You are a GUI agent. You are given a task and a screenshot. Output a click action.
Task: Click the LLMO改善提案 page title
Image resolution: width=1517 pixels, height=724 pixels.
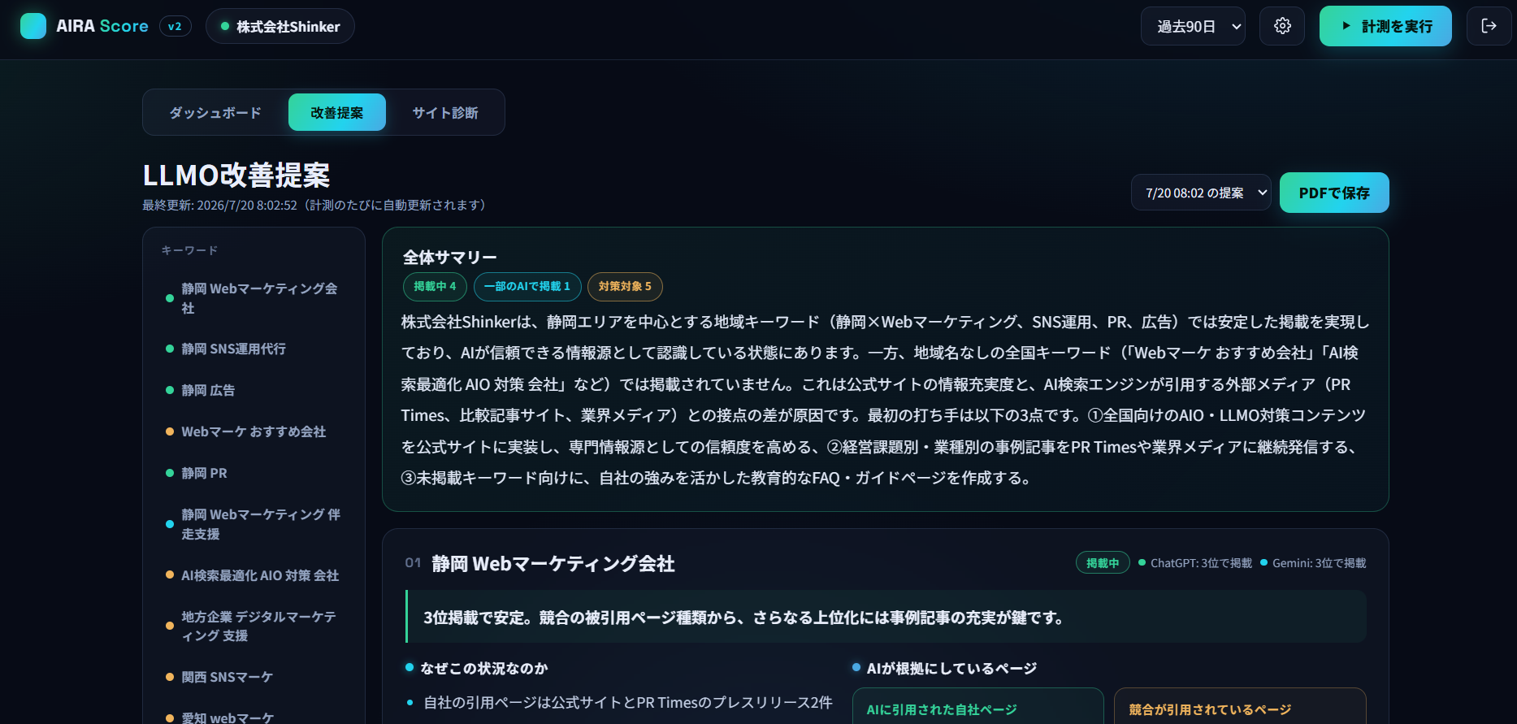click(x=236, y=175)
